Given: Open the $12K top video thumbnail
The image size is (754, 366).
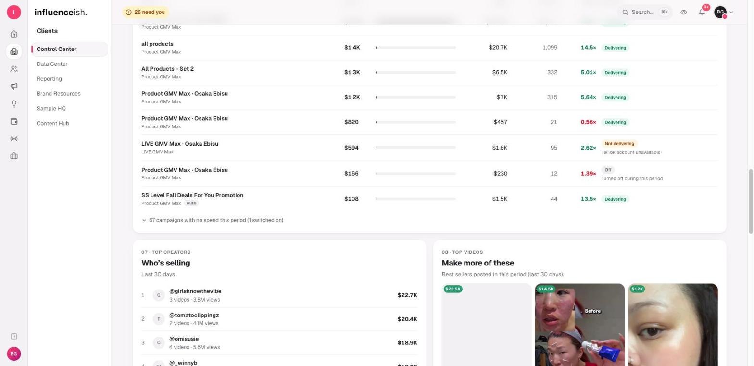Looking at the screenshot, I should point(673,325).
